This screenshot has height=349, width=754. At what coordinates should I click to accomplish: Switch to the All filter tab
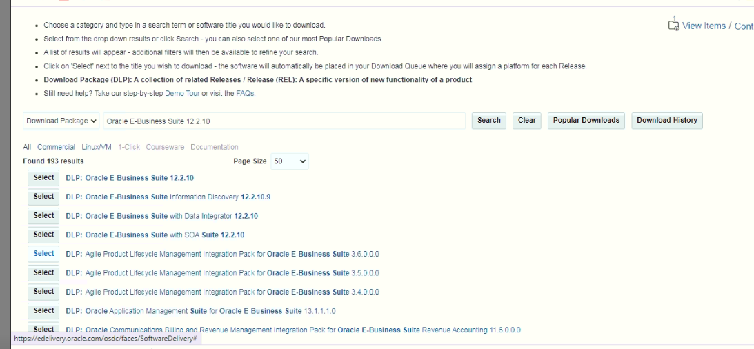pyautogui.click(x=27, y=147)
